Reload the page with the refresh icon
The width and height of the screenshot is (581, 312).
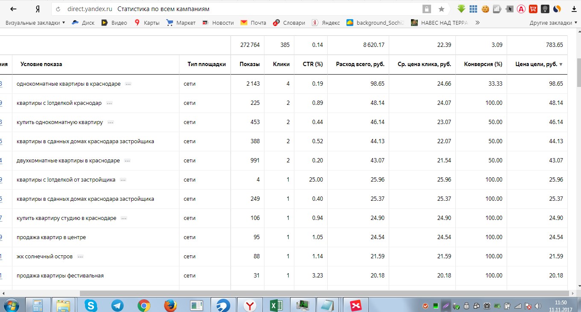pyautogui.click(x=58, y=9)
